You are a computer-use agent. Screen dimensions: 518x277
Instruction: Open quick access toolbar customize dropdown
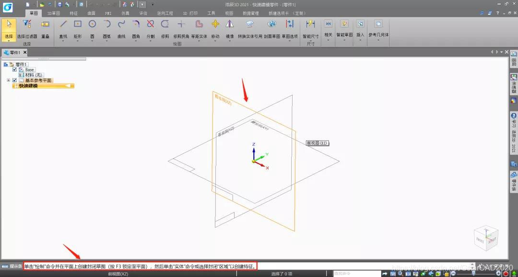coord(153,5)
